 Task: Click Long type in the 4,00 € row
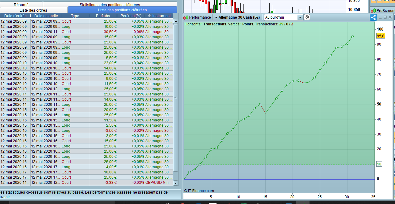tap(75, 167)
